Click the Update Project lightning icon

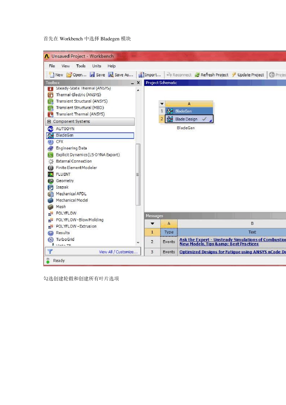click(234, 75)
